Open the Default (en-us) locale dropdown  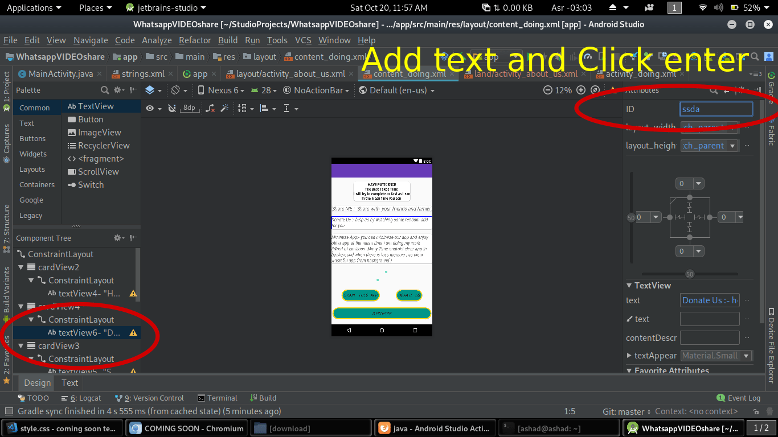(397, 90)
